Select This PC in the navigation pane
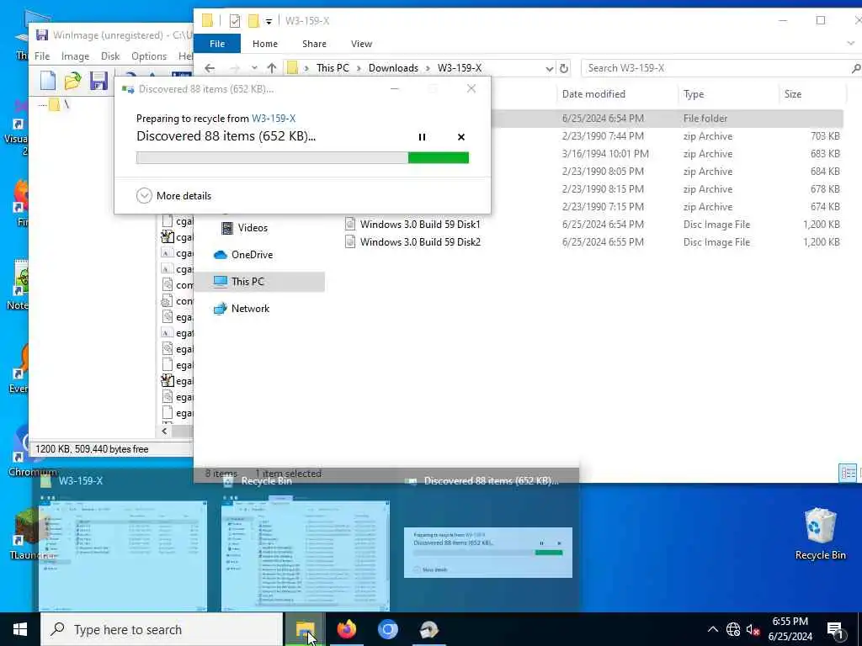 pos(259,281)
